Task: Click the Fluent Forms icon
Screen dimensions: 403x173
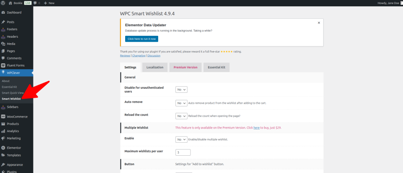Action: tap(3, 65)
